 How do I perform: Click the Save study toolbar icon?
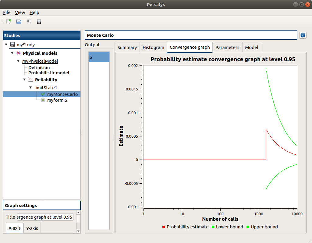click(39, 22)
